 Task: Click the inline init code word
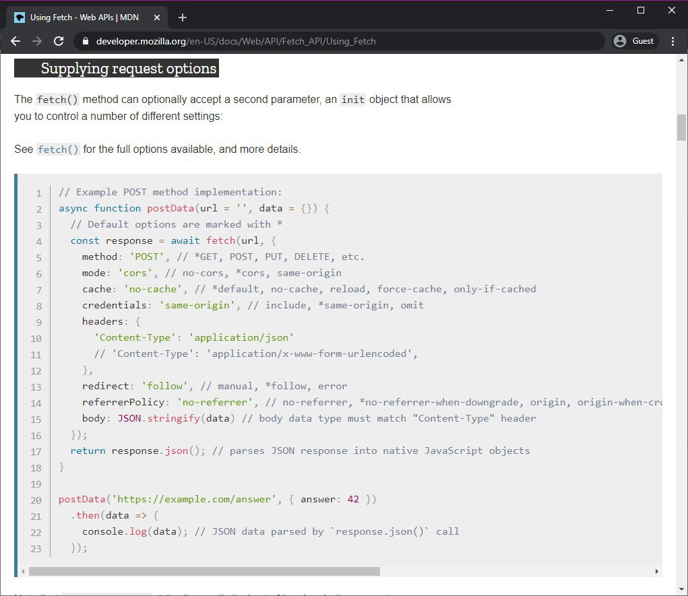click(353, 100)
